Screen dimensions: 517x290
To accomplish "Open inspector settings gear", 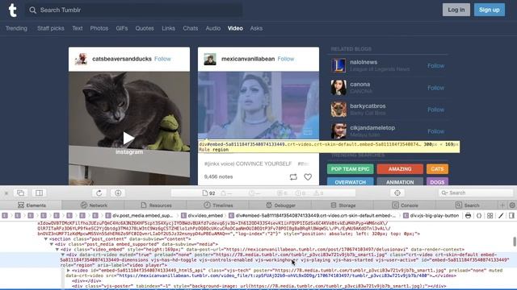I will point(512,205).
